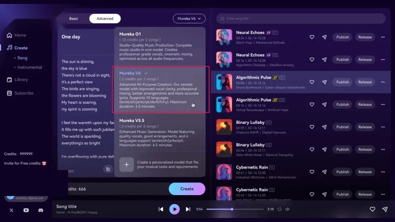Open more options for Neural Echoes V2

(383, 60)
